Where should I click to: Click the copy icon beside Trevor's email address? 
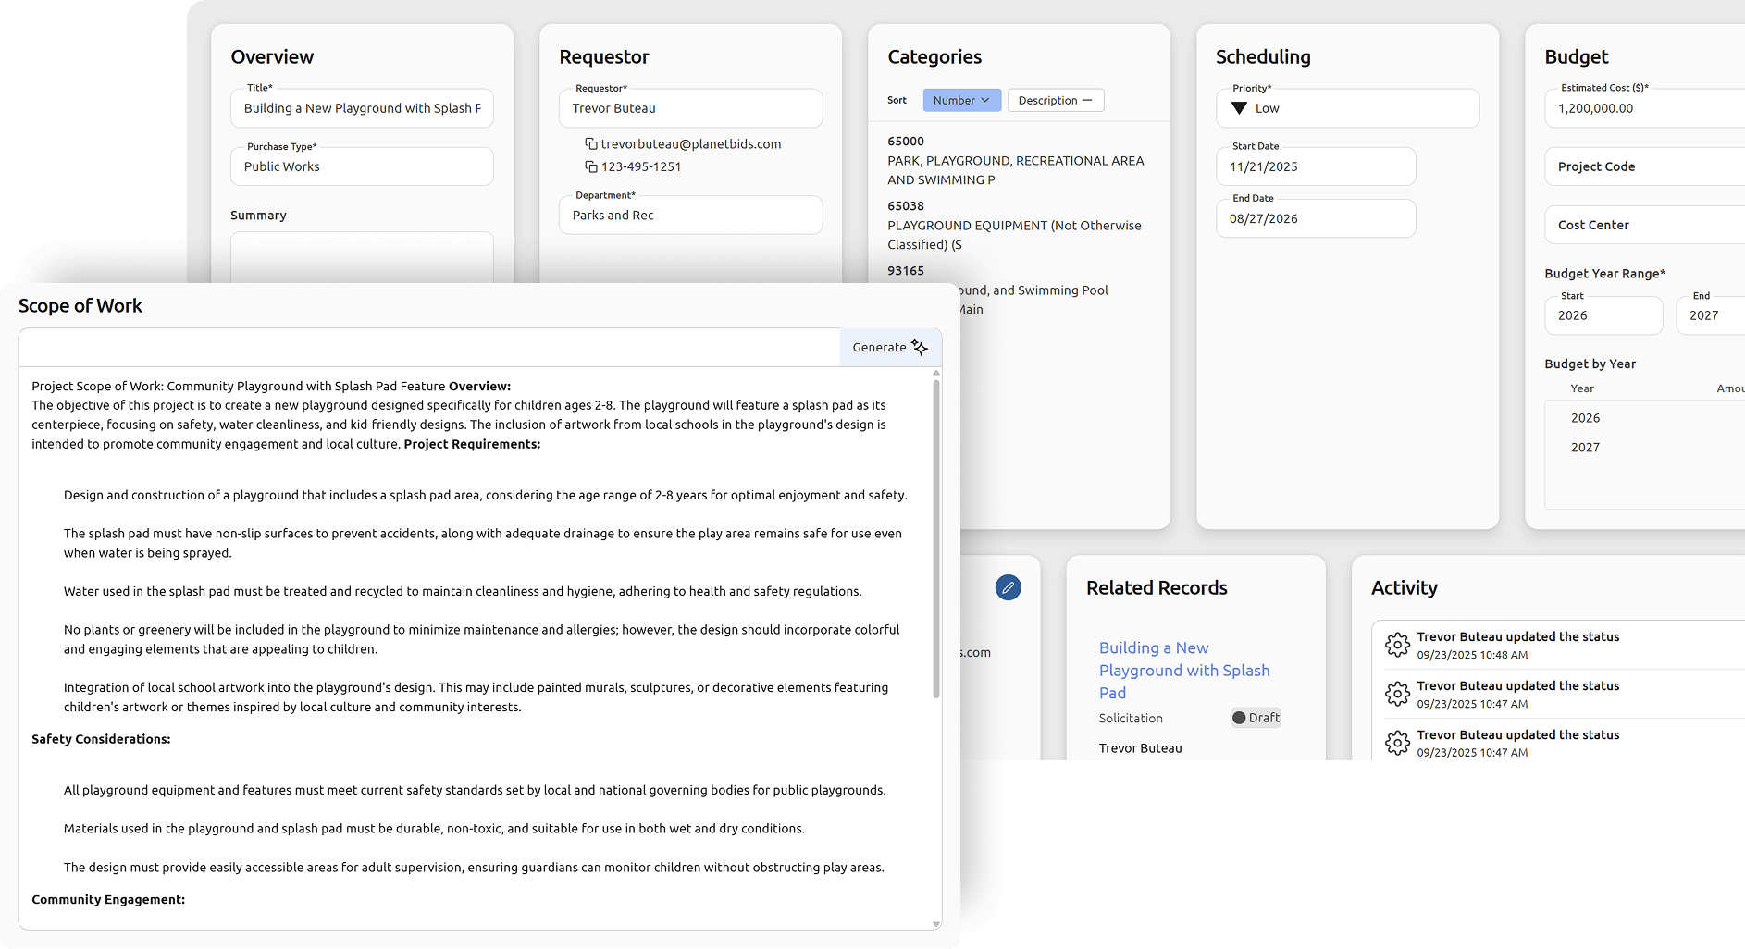590,143
